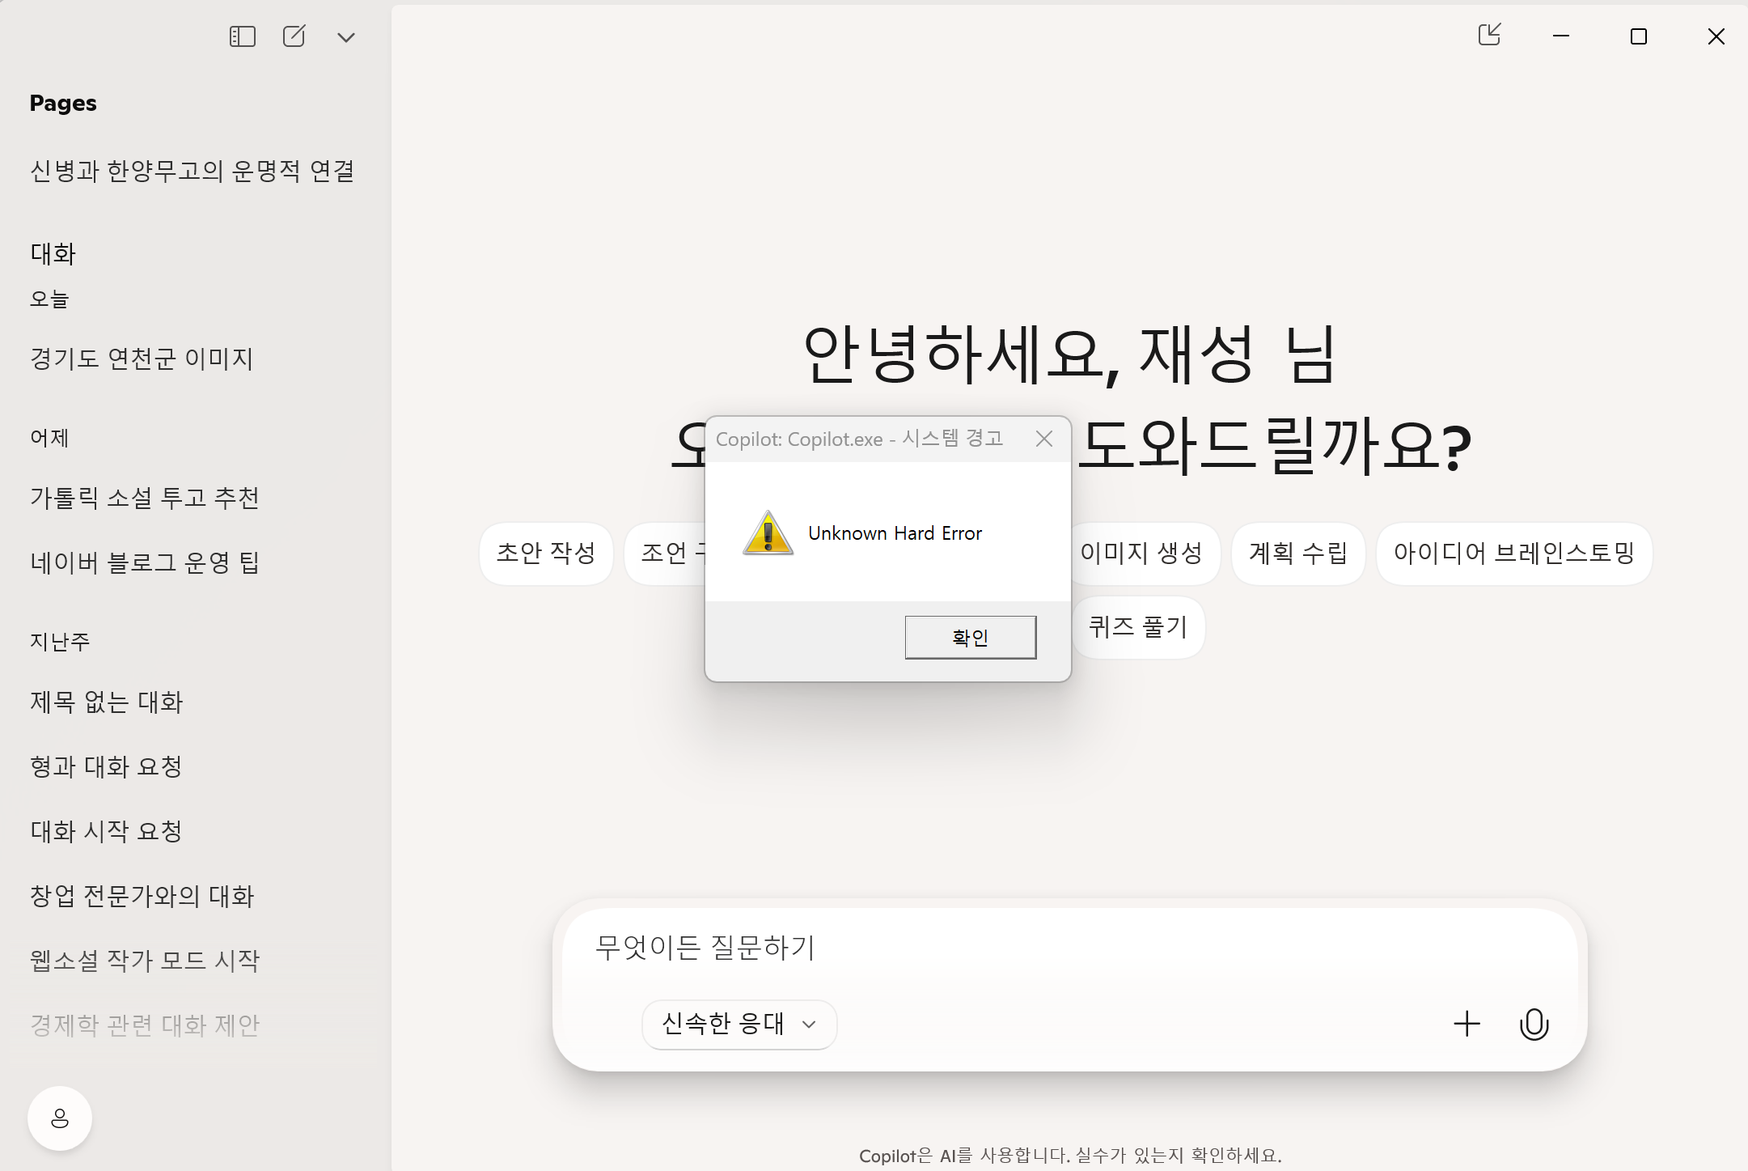Open the 네이버 블로그 운영 팁 conversation

[x=145, y=562]
